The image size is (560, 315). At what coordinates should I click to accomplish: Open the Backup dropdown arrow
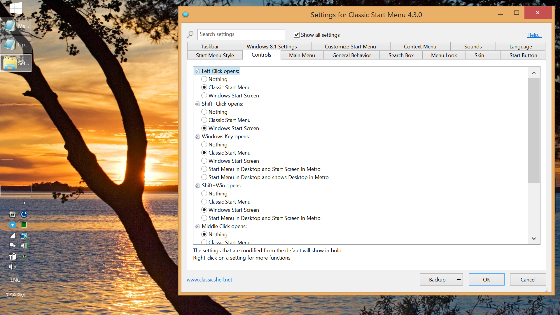point(459,279)
